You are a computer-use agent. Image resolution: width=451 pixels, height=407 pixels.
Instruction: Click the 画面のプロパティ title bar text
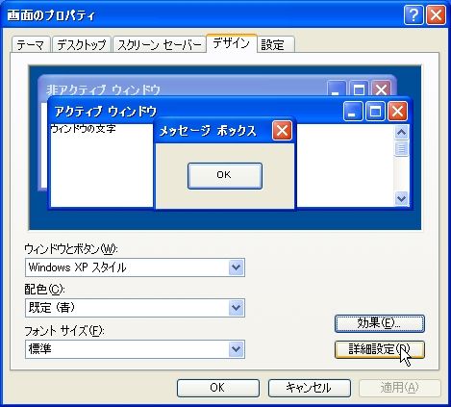click(x=51, y=15)
